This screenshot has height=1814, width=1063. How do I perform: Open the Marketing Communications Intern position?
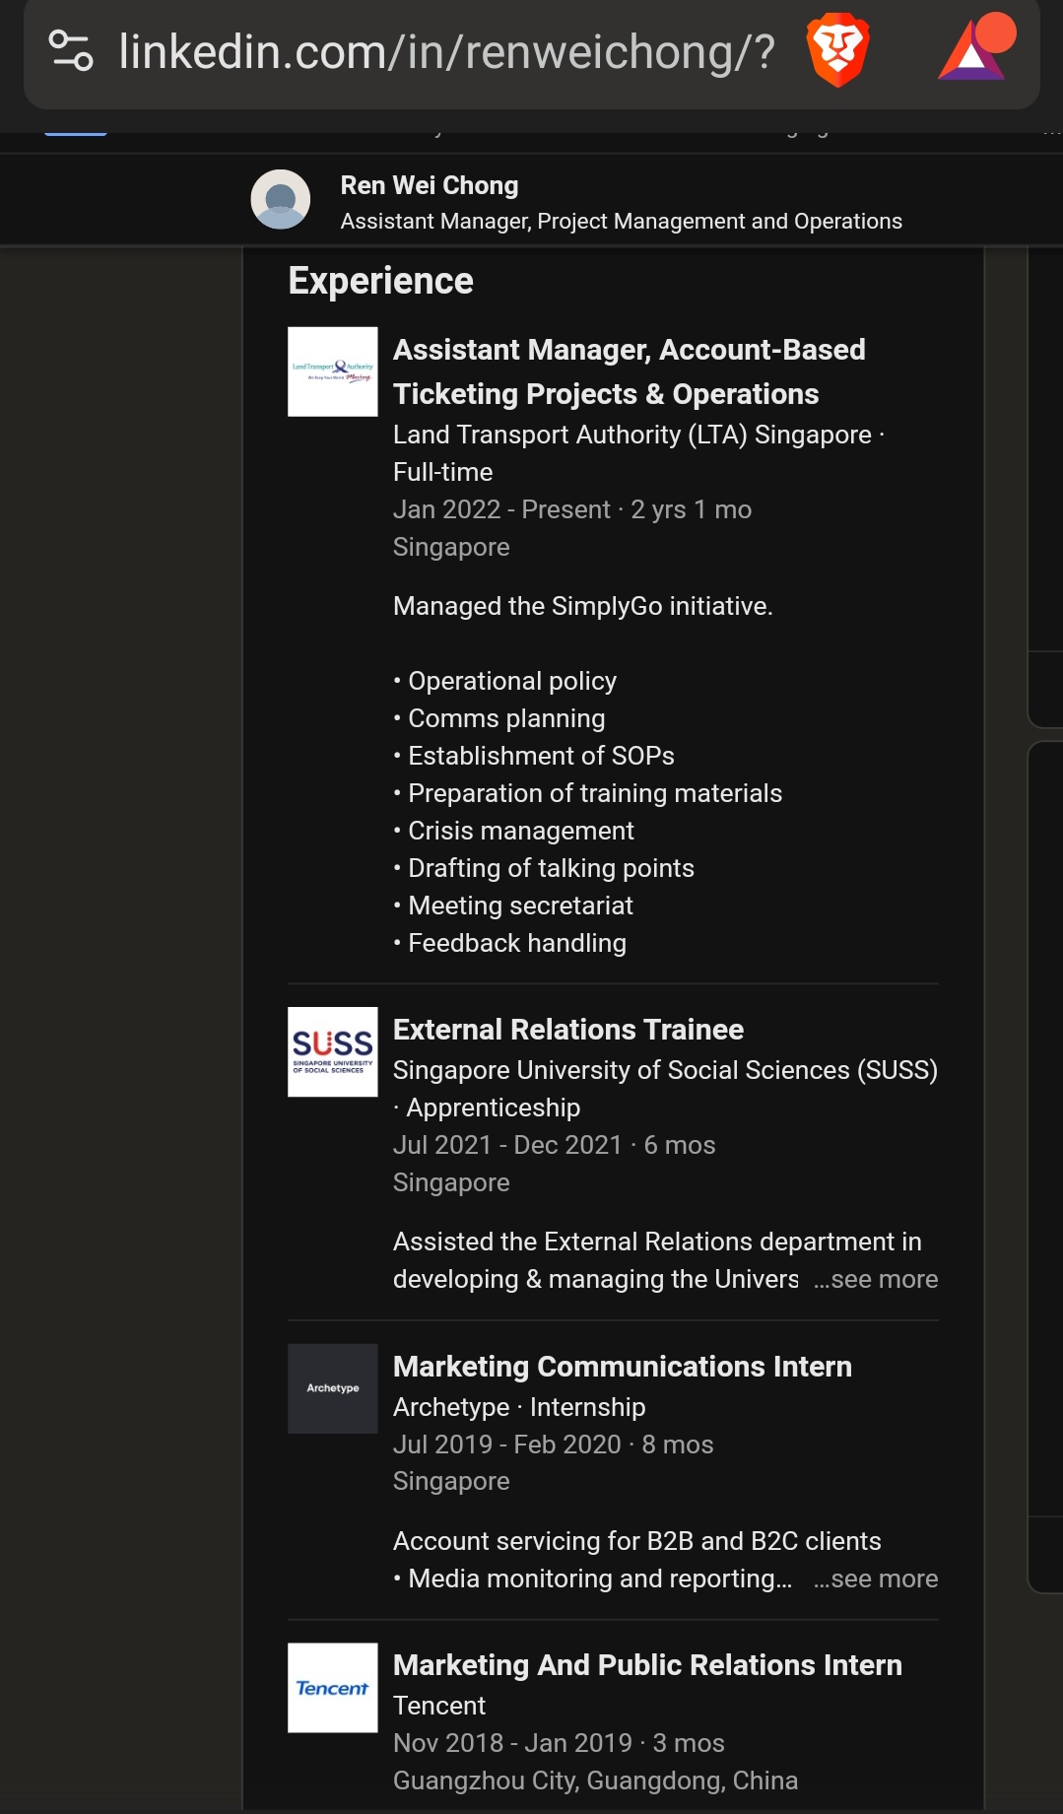point(623,1367)
